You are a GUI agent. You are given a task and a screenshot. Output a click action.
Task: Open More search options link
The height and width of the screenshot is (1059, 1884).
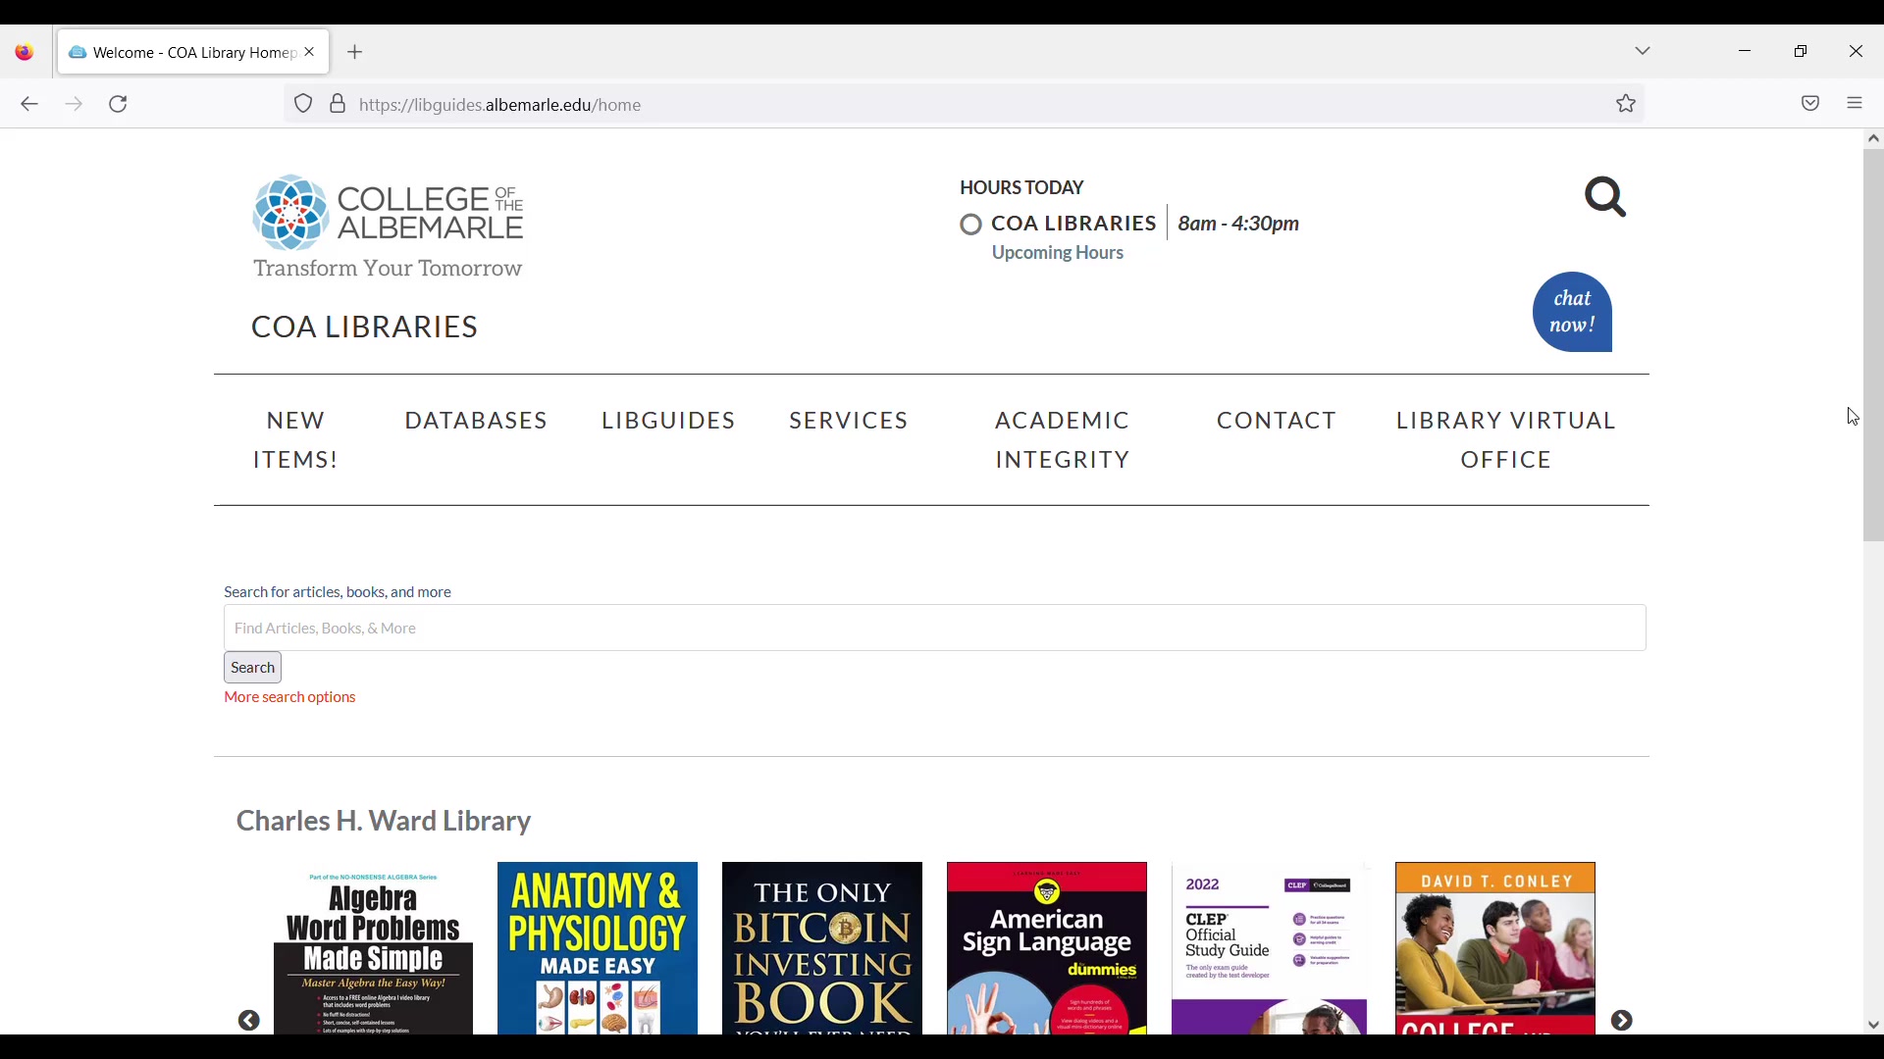click(290, 698)
